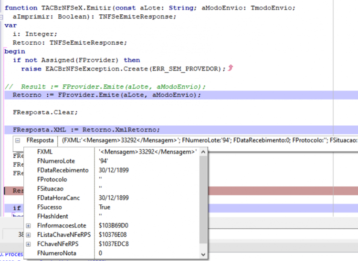Select the FNumeroLote row
The width and height of the screenshot is (358, 261).
click(x=112, y=161)
